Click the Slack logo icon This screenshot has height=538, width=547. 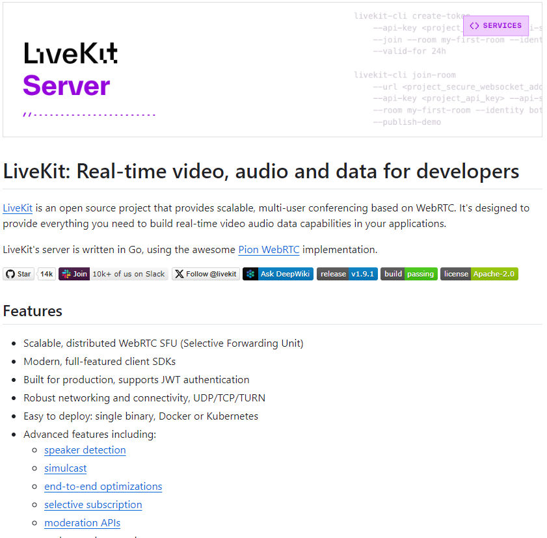(x=66, y=274)
